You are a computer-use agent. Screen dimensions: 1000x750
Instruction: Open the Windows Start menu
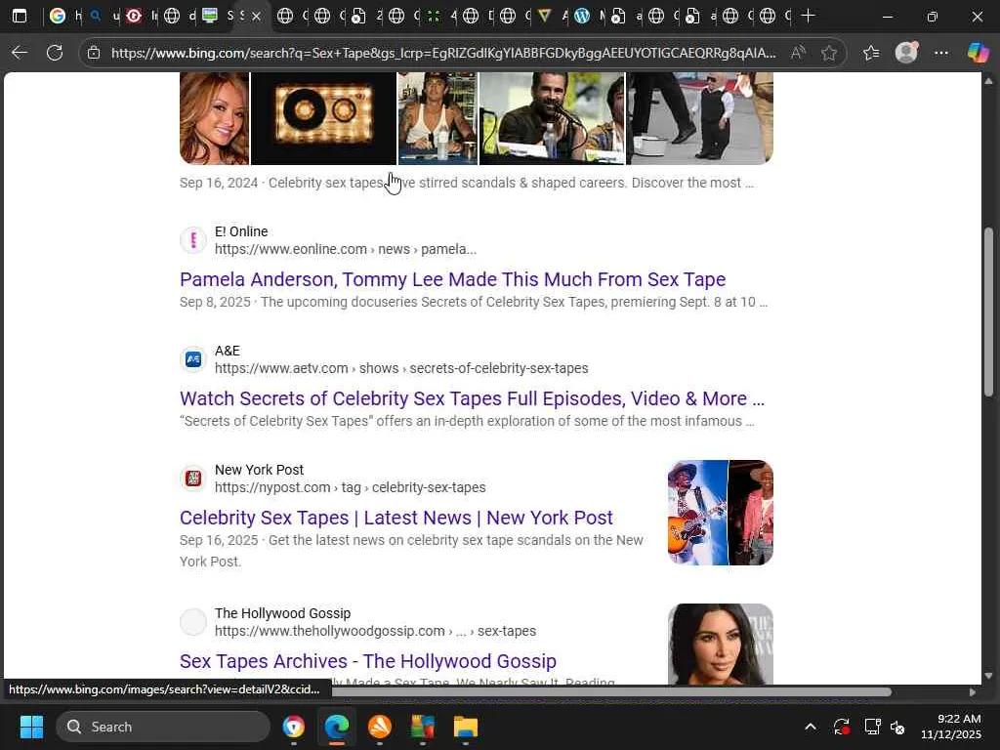(31, 727)
